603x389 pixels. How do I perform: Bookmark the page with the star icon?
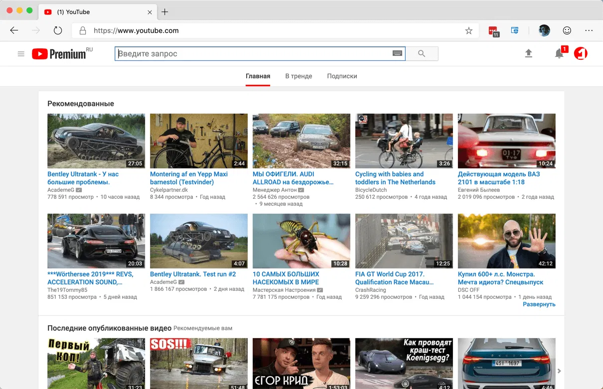[468, 30]
